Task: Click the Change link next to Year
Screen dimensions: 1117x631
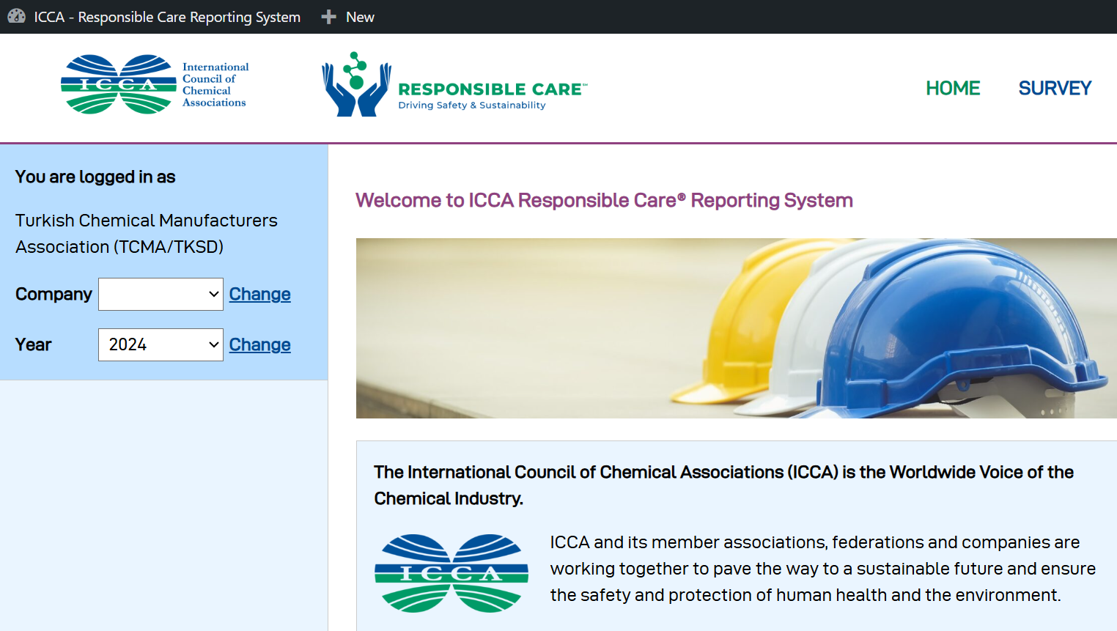Action: [259, 344]
